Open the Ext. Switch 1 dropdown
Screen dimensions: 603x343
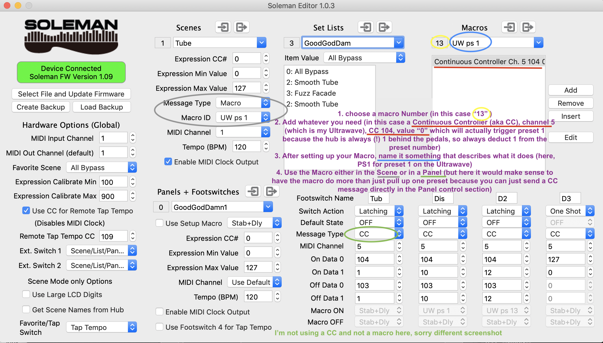[x=101, y=251]
